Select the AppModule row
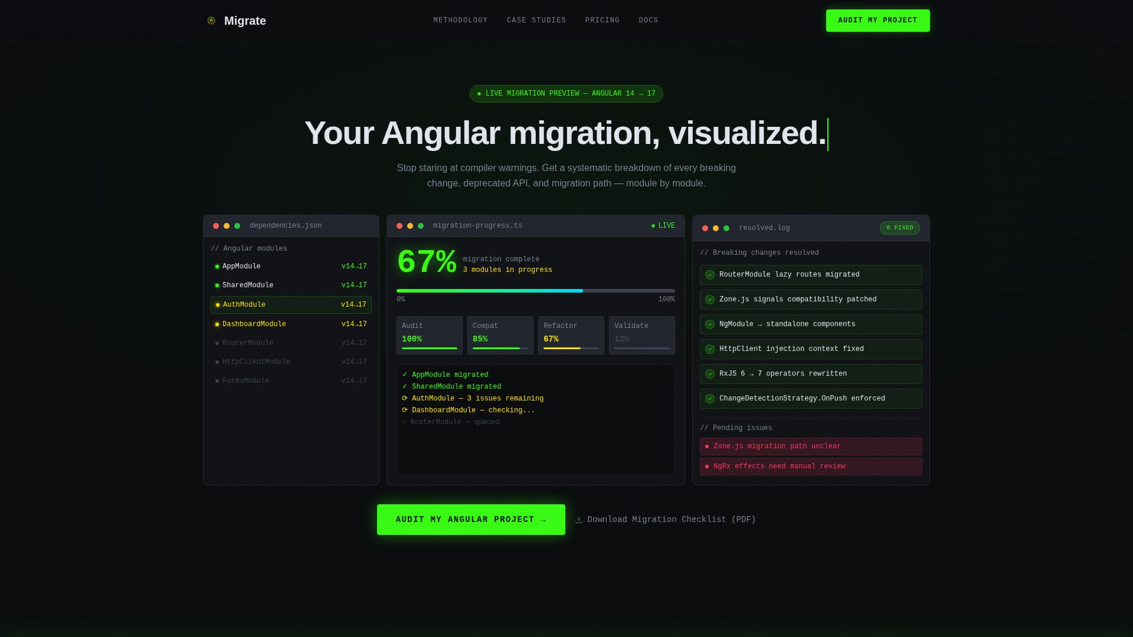This screenshot has width=1133, height=637. (x=291, y=267)
